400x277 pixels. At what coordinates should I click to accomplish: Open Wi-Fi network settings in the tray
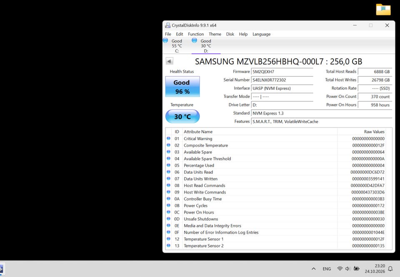coord(340,269)
